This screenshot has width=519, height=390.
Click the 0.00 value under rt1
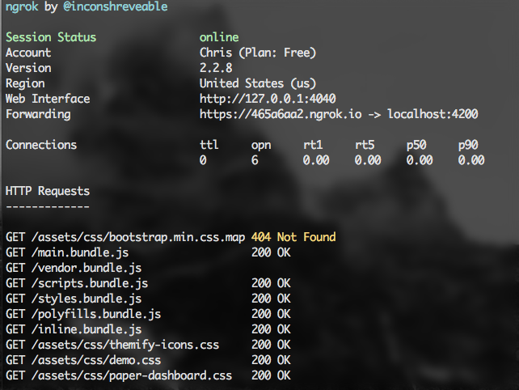[x=316, y=160]
